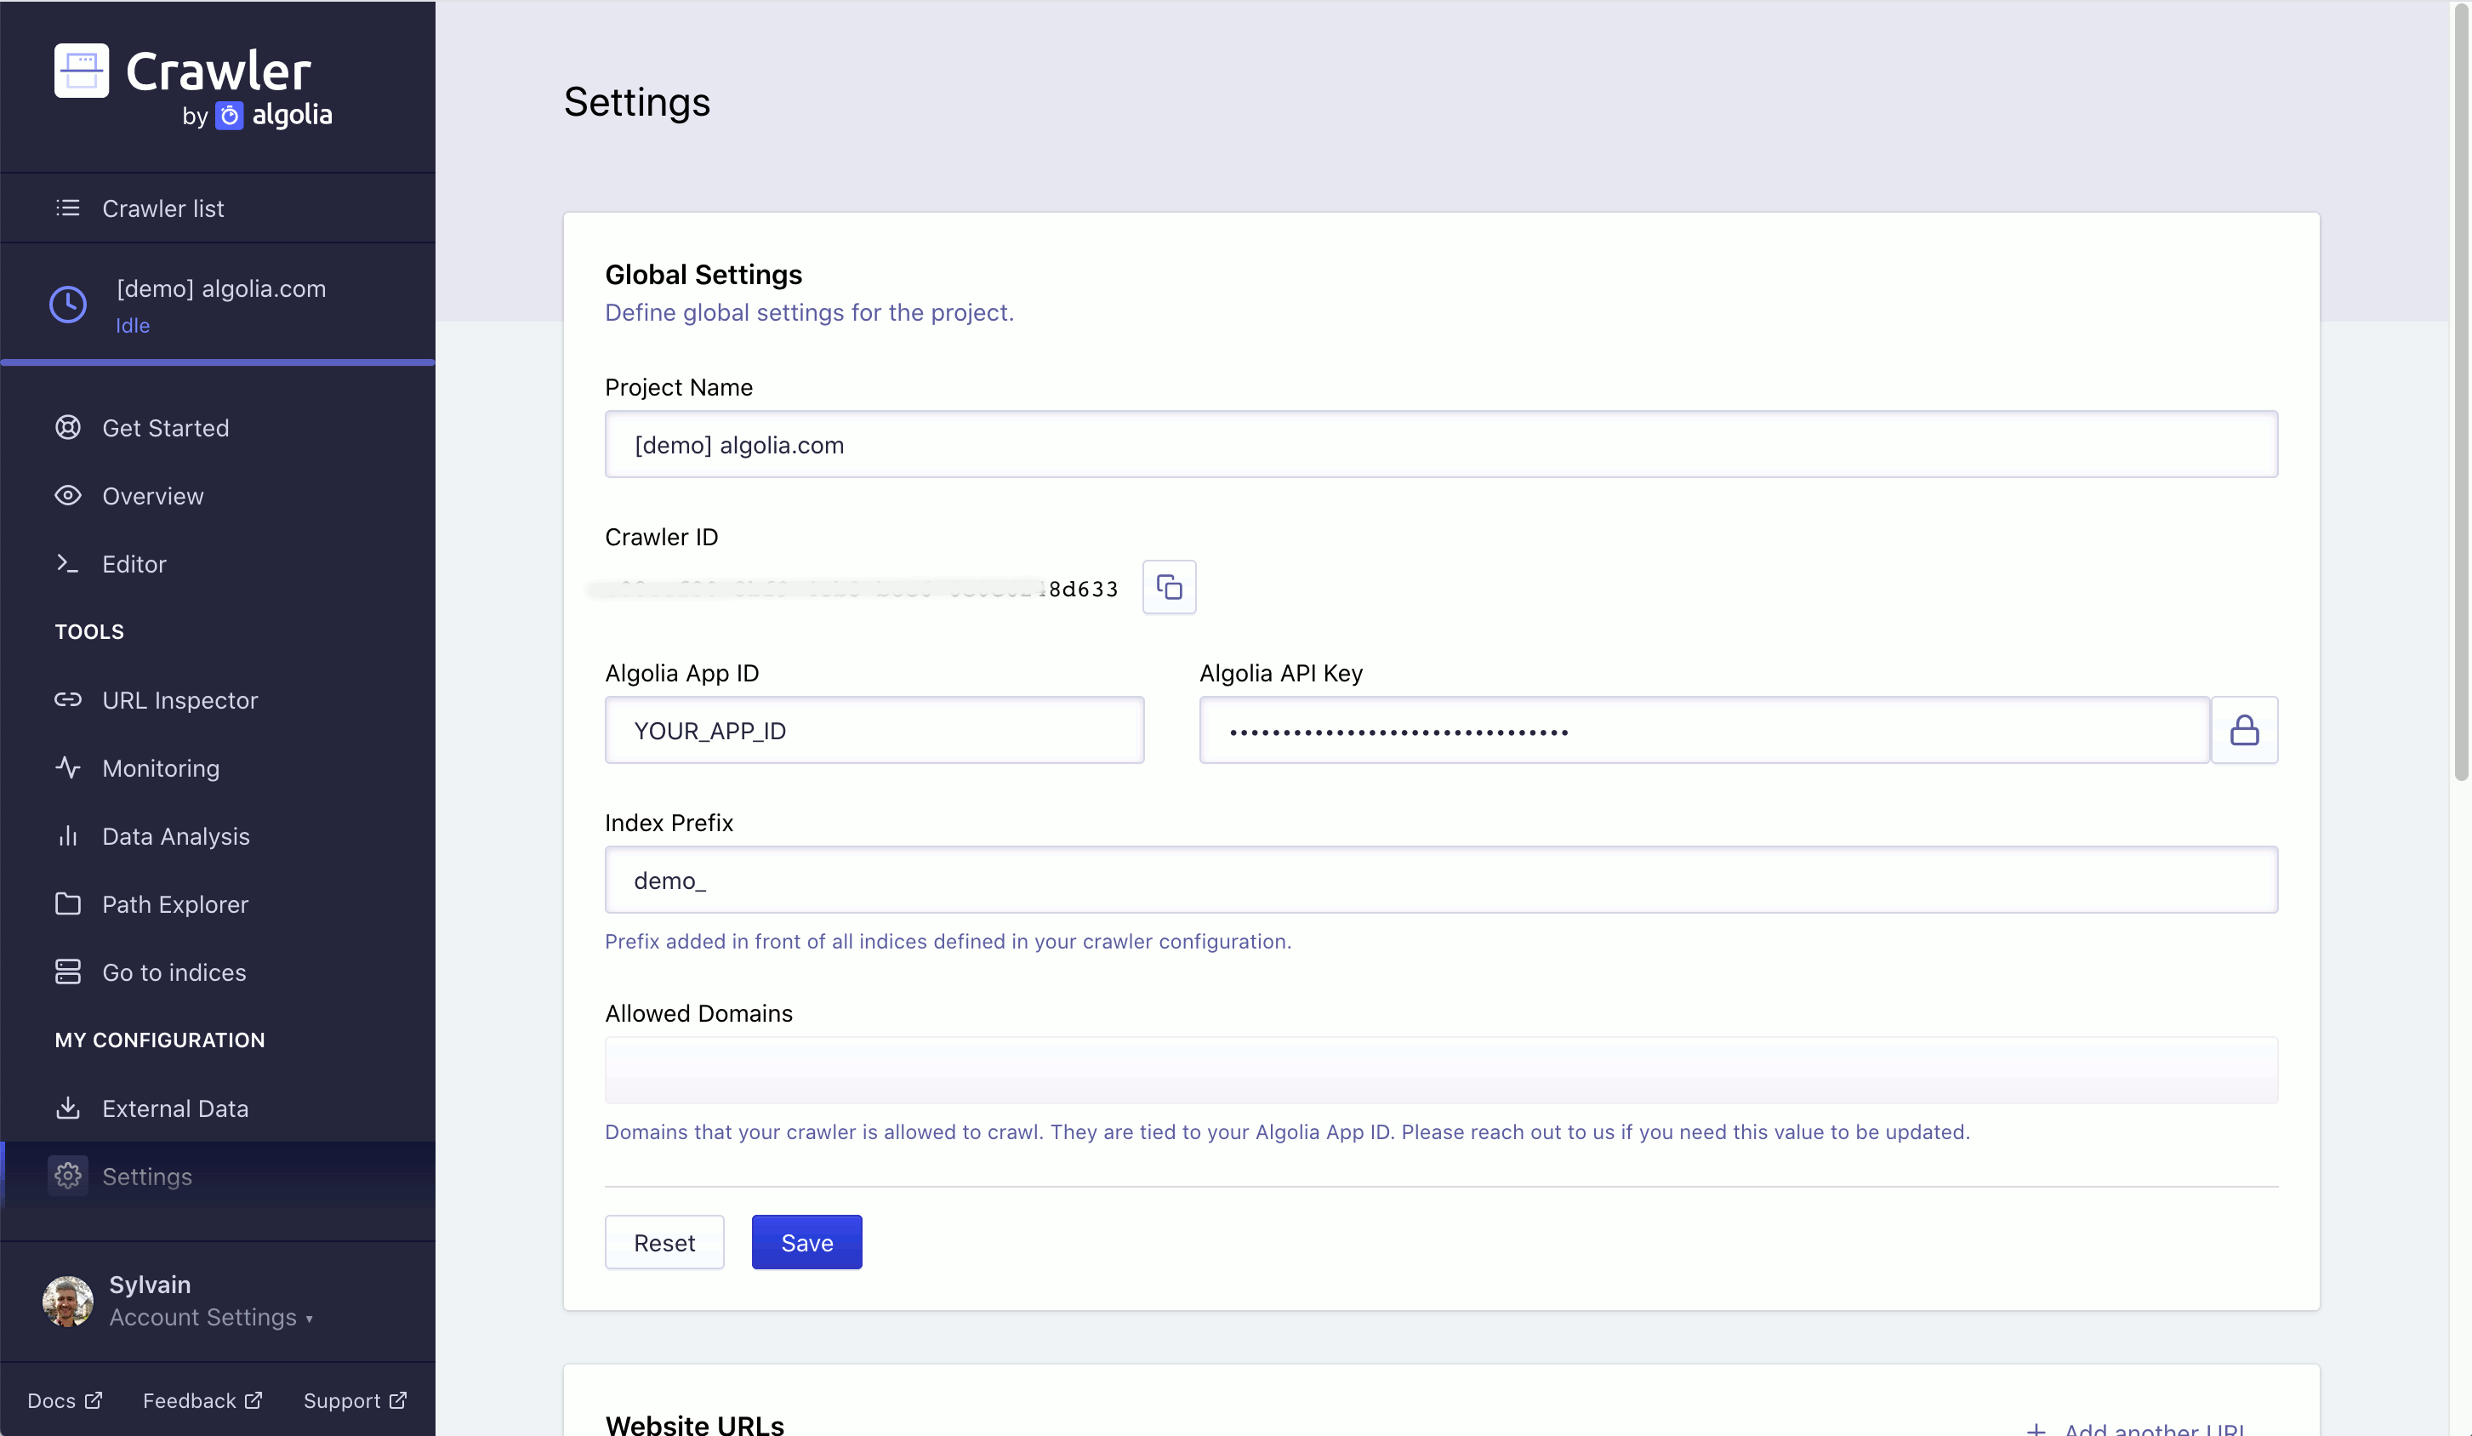
Task: Click the Save button
Action: tap(807, 1243)
